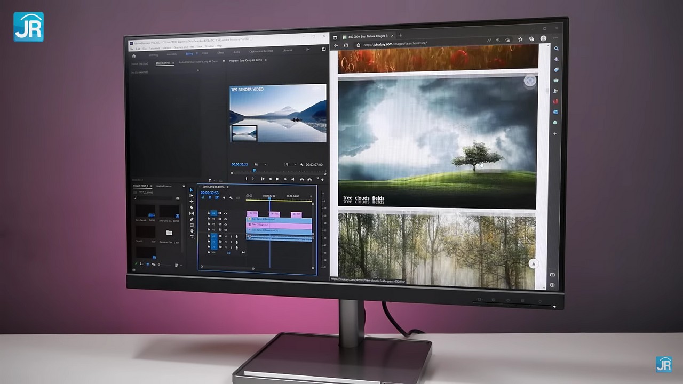Step forward one frame in Program Monitor
This screenshot has width=683, height=384.
[285, 179]
